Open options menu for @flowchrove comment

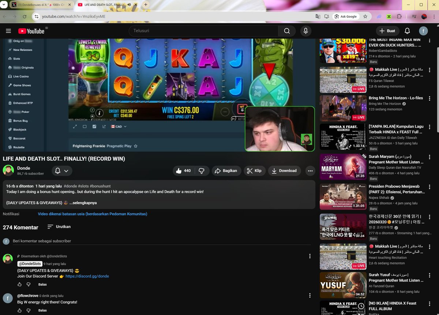[x=310, y=296]
